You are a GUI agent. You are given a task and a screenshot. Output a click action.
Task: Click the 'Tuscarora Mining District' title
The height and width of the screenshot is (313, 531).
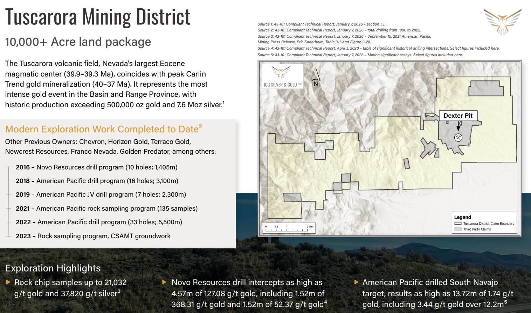coord(98,17)
